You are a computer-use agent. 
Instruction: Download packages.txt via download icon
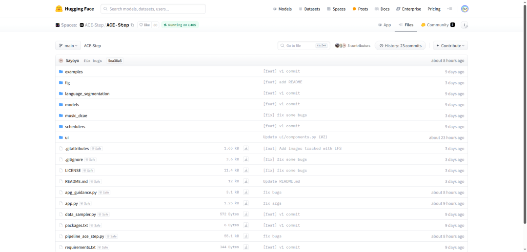click(x=246, y=225)
